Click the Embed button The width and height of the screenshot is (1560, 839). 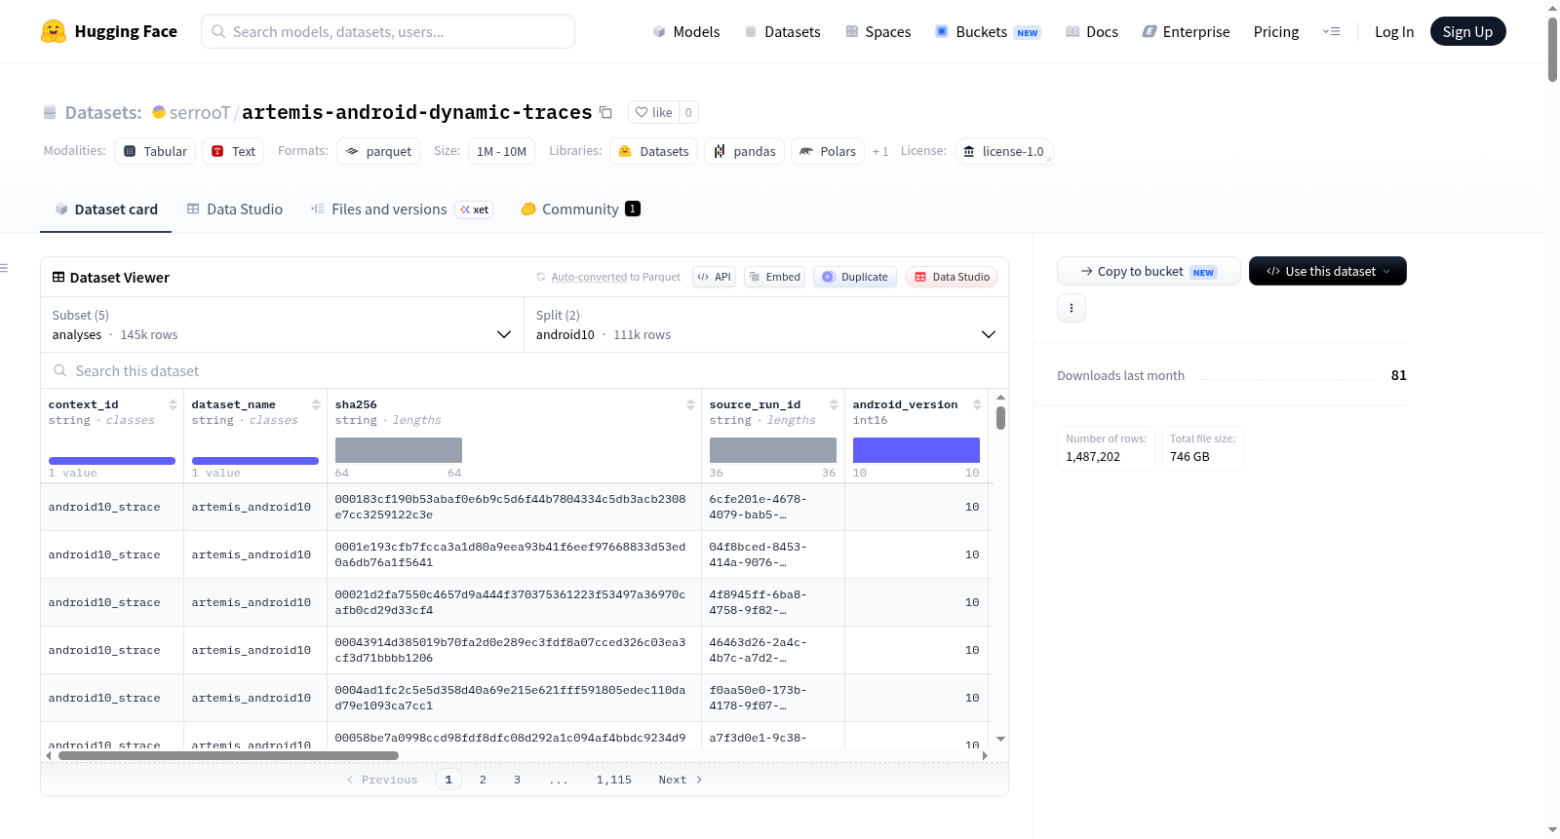coord(775,277)
